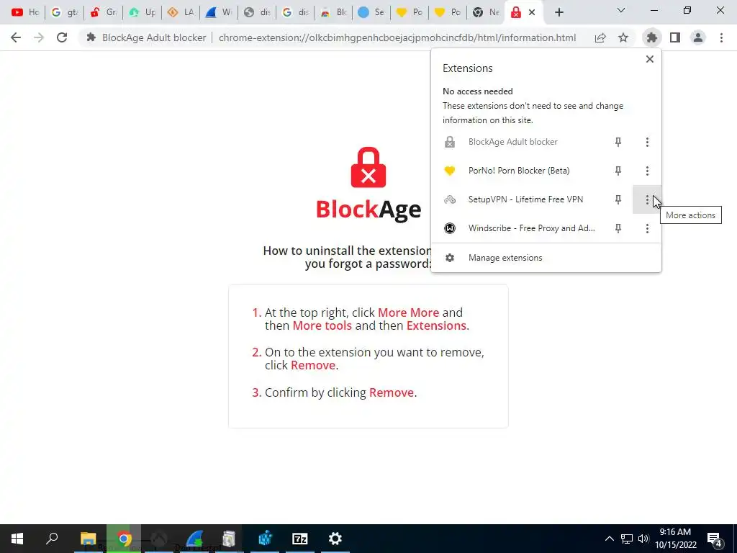Viewport: 737px width, 553px height.
Task: Click the yellow heart PorNo! icon
Action: point(450,171)
